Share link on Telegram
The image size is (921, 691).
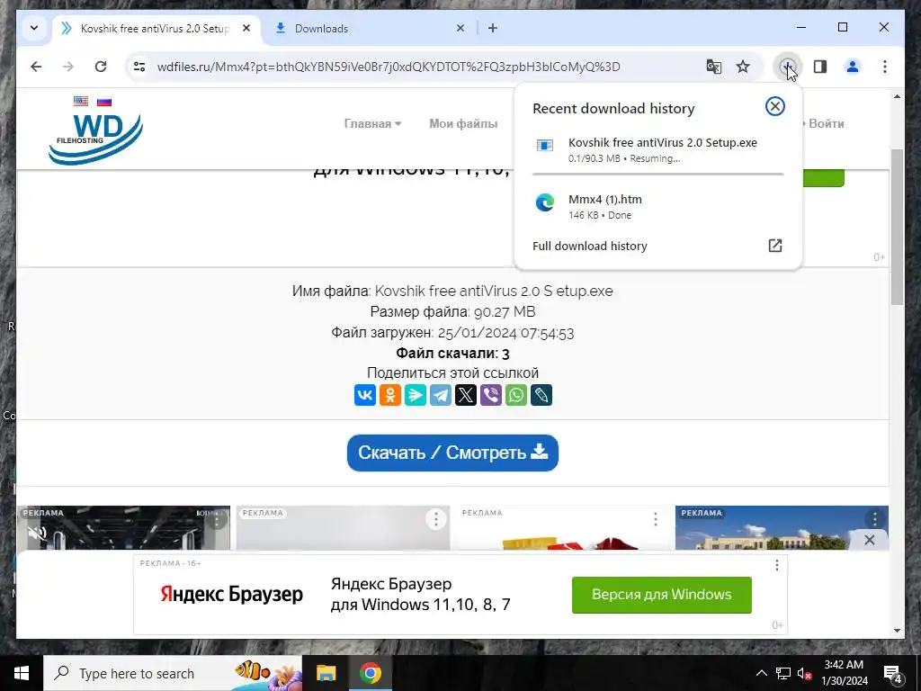pos(441,395)
